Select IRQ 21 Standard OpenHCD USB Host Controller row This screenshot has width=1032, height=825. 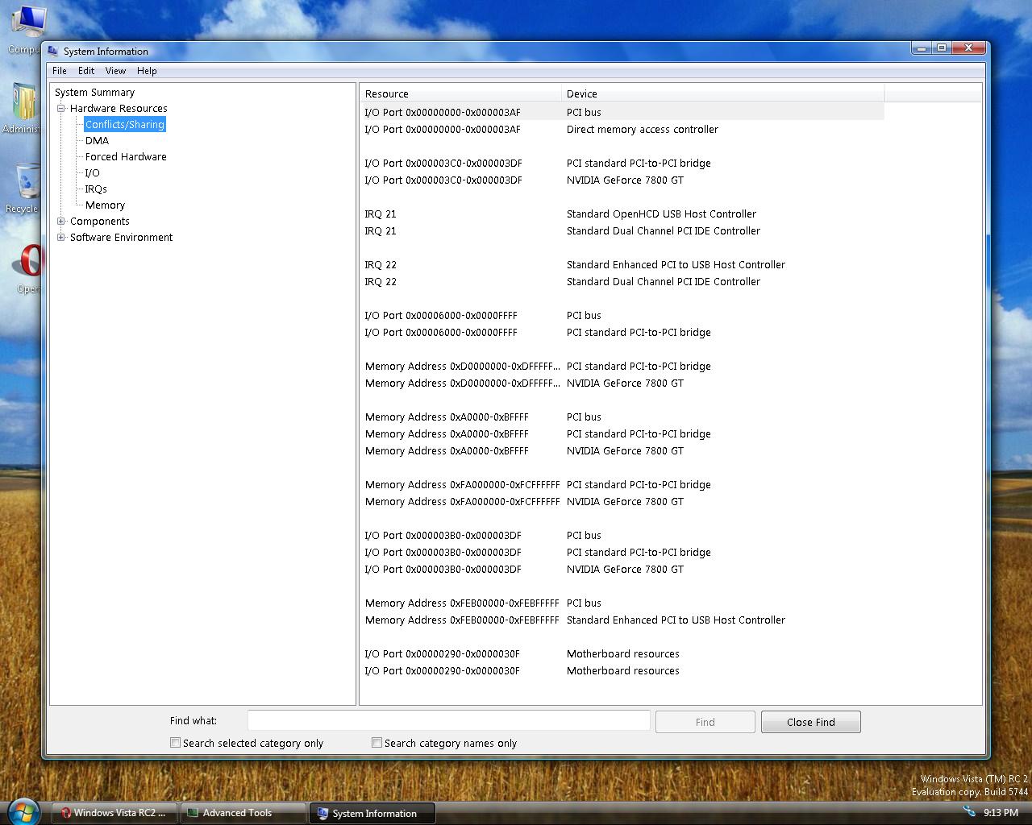(x=622, y=214)
